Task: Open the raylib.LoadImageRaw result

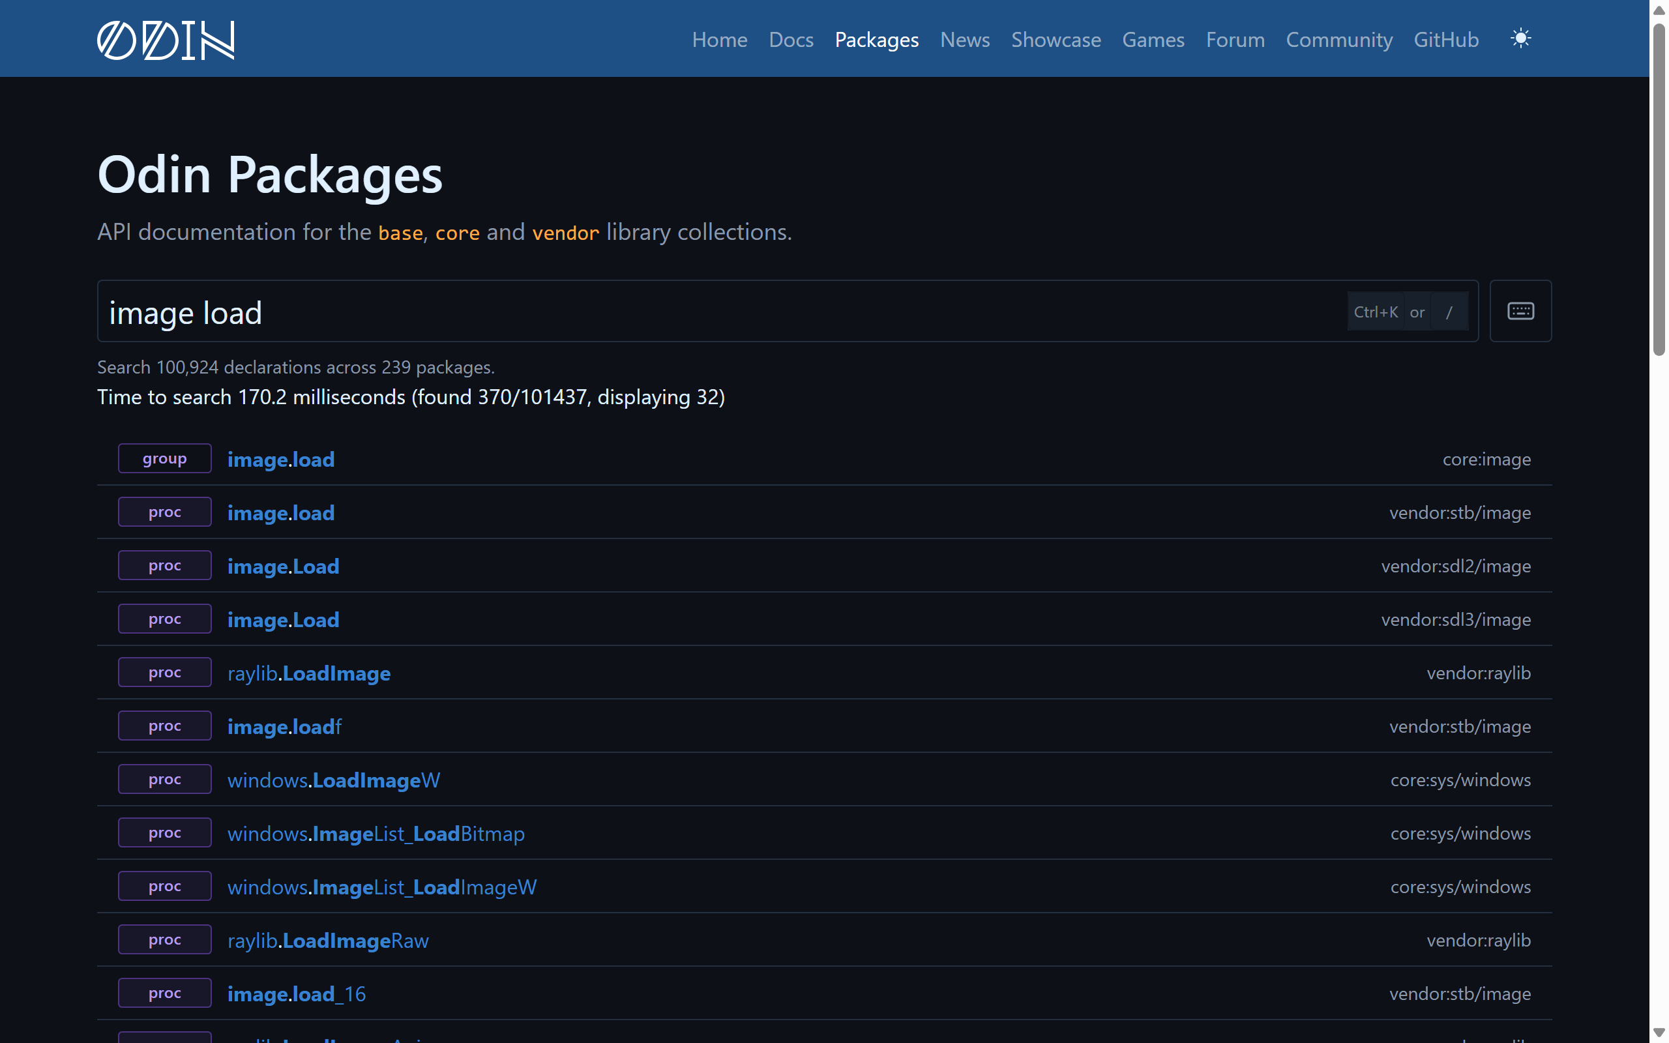Action: [329, 940]
